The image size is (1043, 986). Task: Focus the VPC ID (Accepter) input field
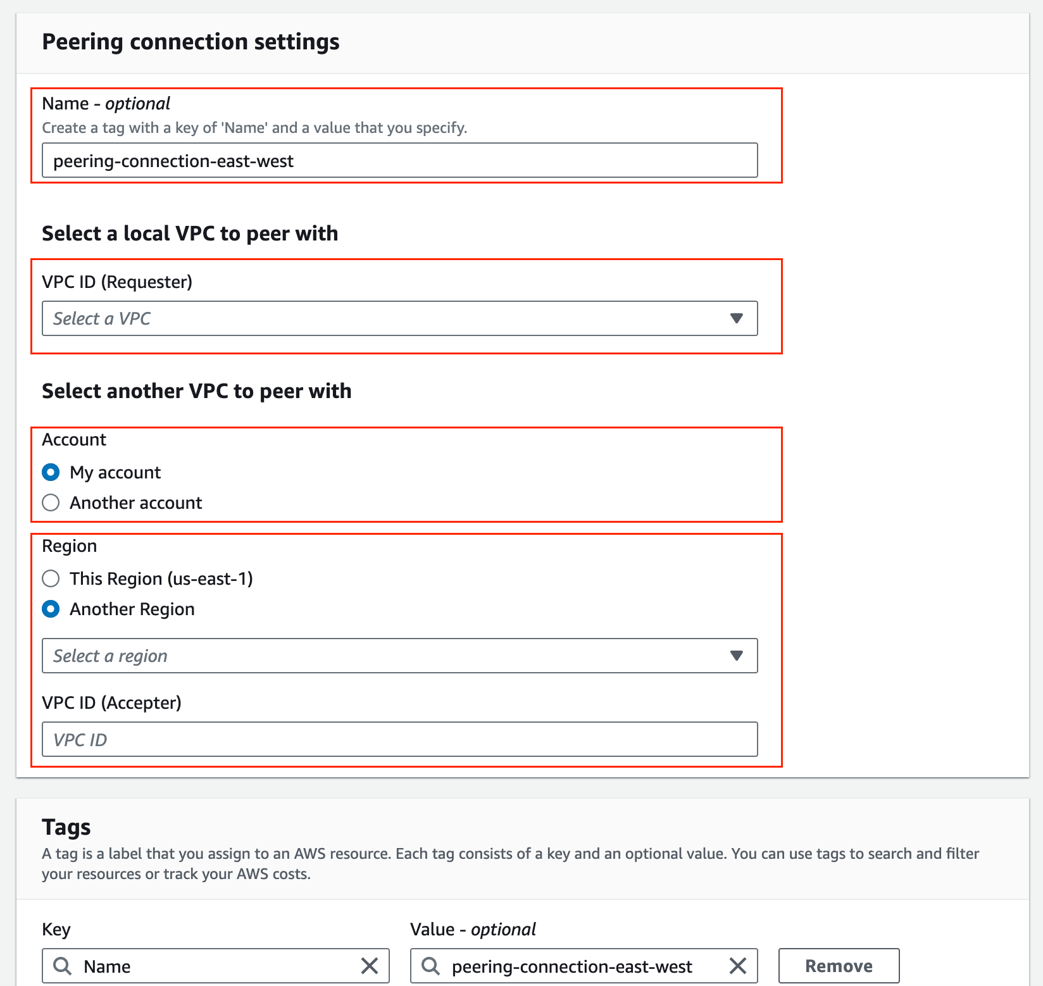[399, 739]
